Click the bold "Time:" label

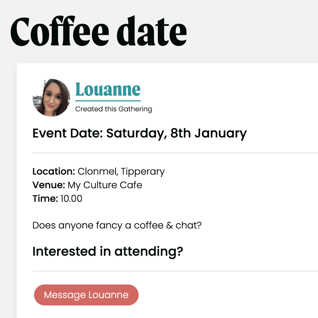tap(45, 198)
